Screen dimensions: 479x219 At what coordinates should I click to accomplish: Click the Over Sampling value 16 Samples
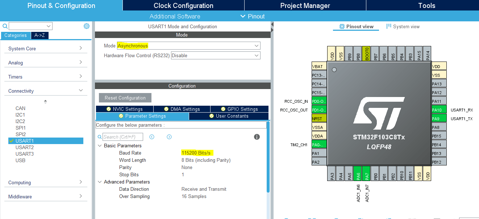[x=194, y=196]
